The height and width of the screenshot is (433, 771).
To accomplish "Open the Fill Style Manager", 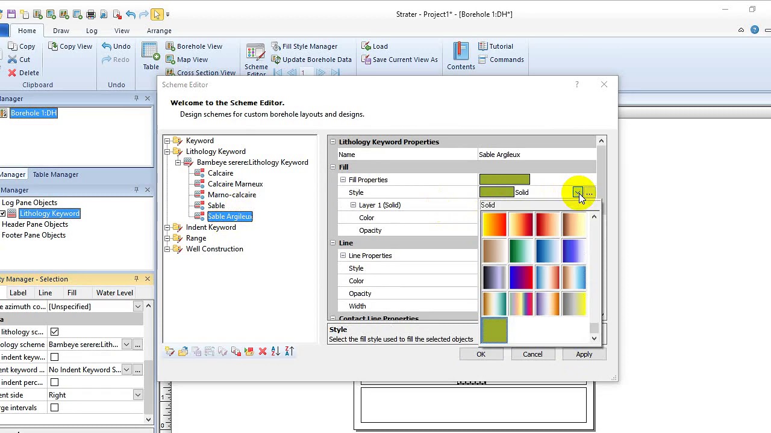I will [304, 46].
